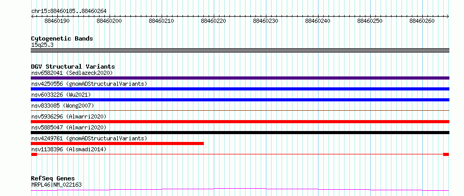Open the DGV Structural Variants track title
464x196 pixels.
point(73,67)
